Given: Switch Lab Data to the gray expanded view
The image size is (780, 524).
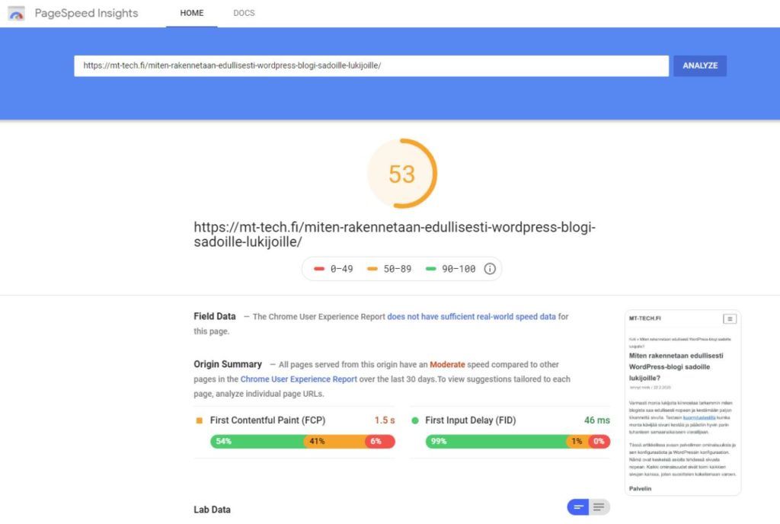Looking at the screenshot, I should tap(599, 507).
